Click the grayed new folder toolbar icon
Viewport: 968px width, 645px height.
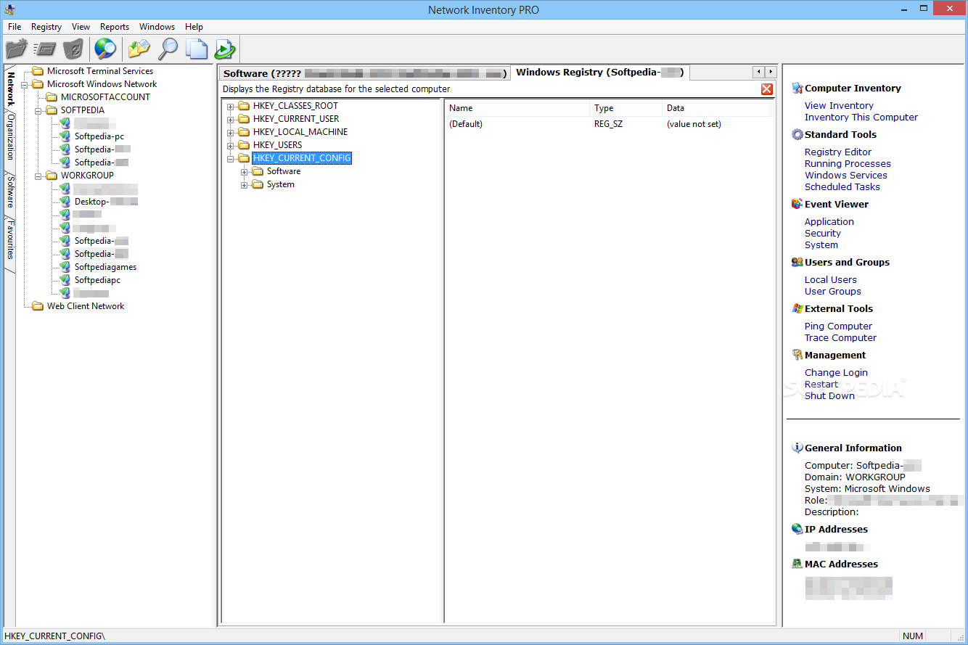click(x=16, y=49)
